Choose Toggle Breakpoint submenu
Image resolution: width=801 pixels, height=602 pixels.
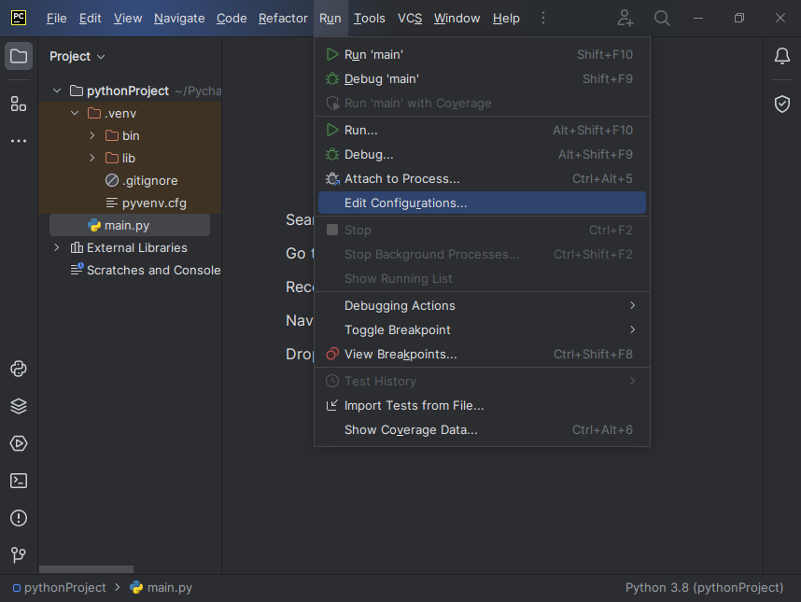tap(398, 329)
